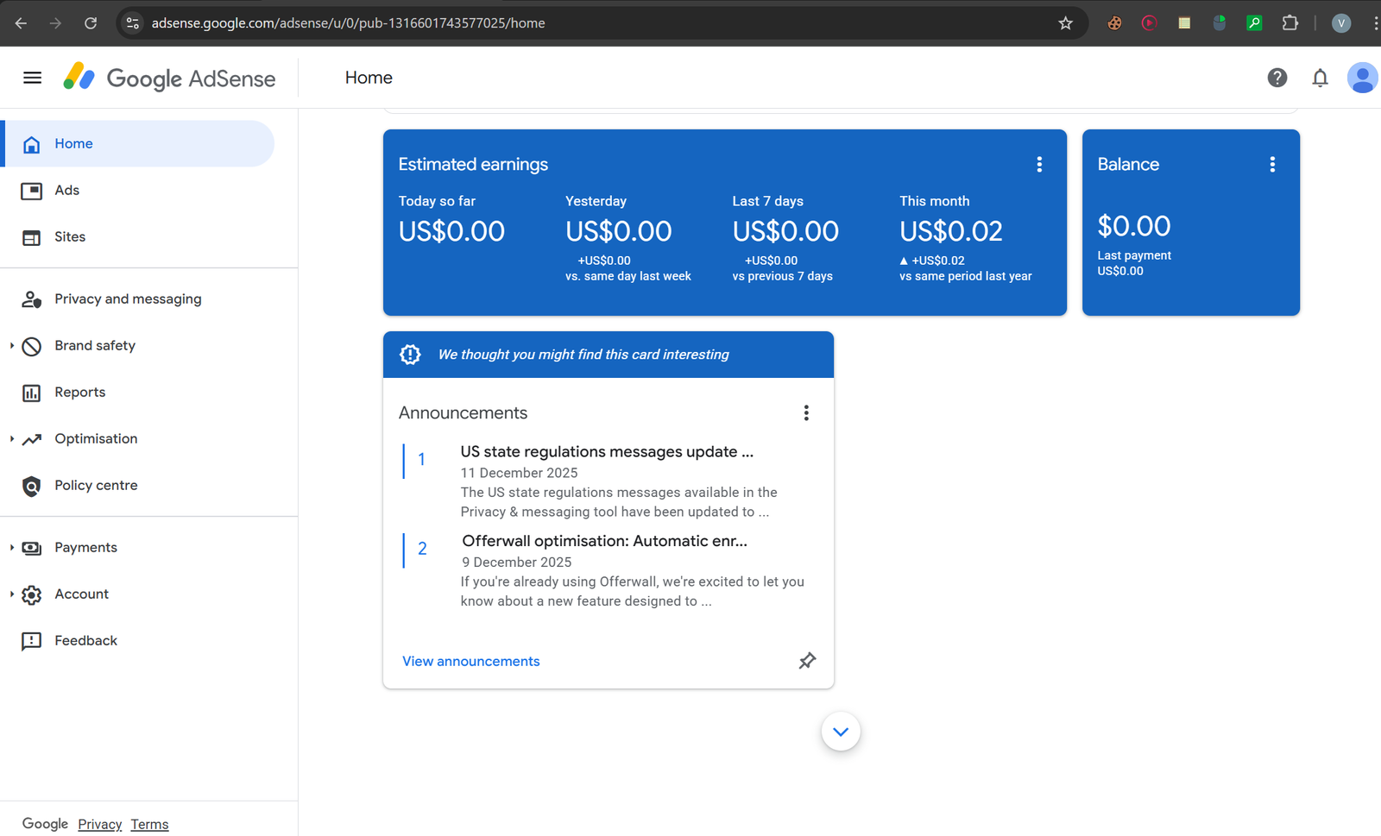Go to Ads in sidebar

click(x=66, y=191)
